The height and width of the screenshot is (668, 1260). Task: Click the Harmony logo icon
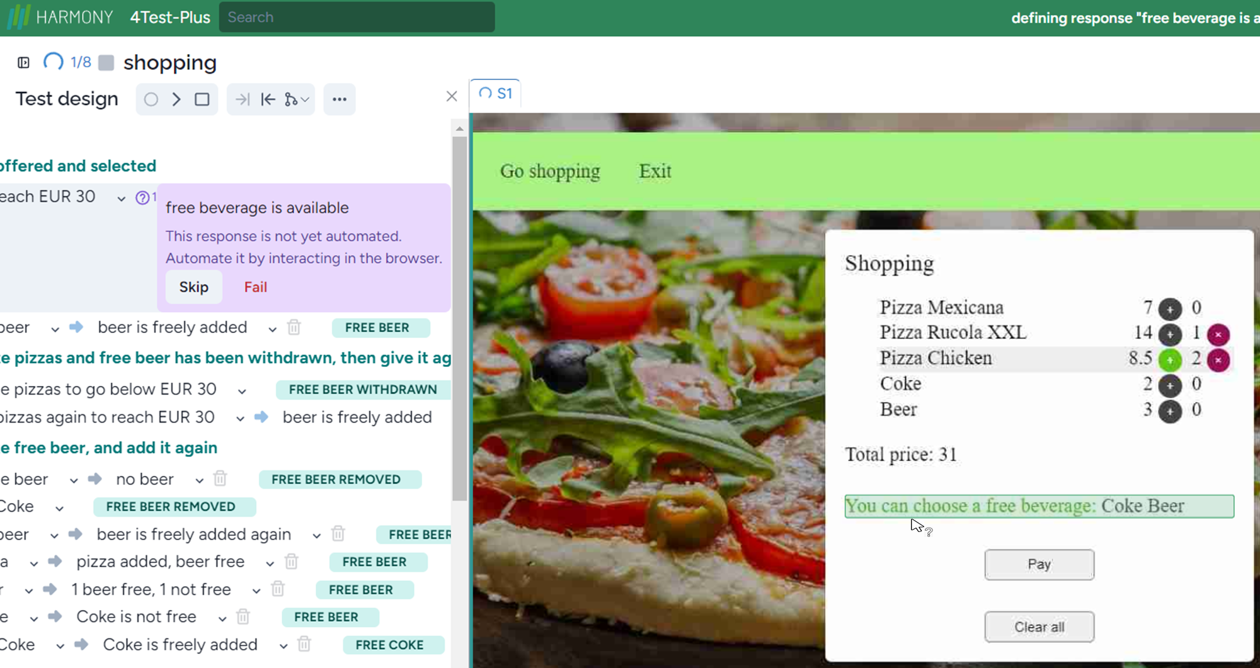18,17
